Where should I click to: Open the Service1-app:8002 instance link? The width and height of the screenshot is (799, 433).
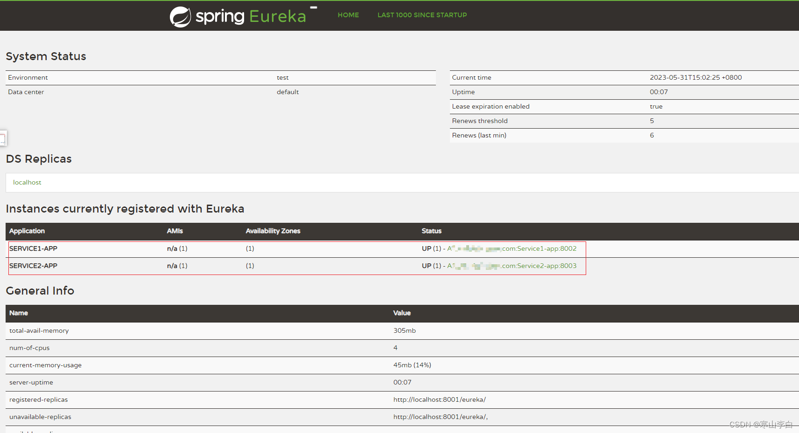[512, 248]
